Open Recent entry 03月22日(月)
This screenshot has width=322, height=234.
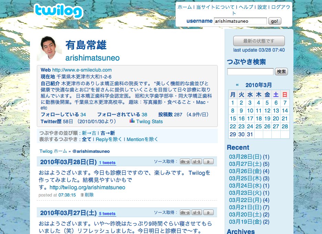tap(245, 200)
